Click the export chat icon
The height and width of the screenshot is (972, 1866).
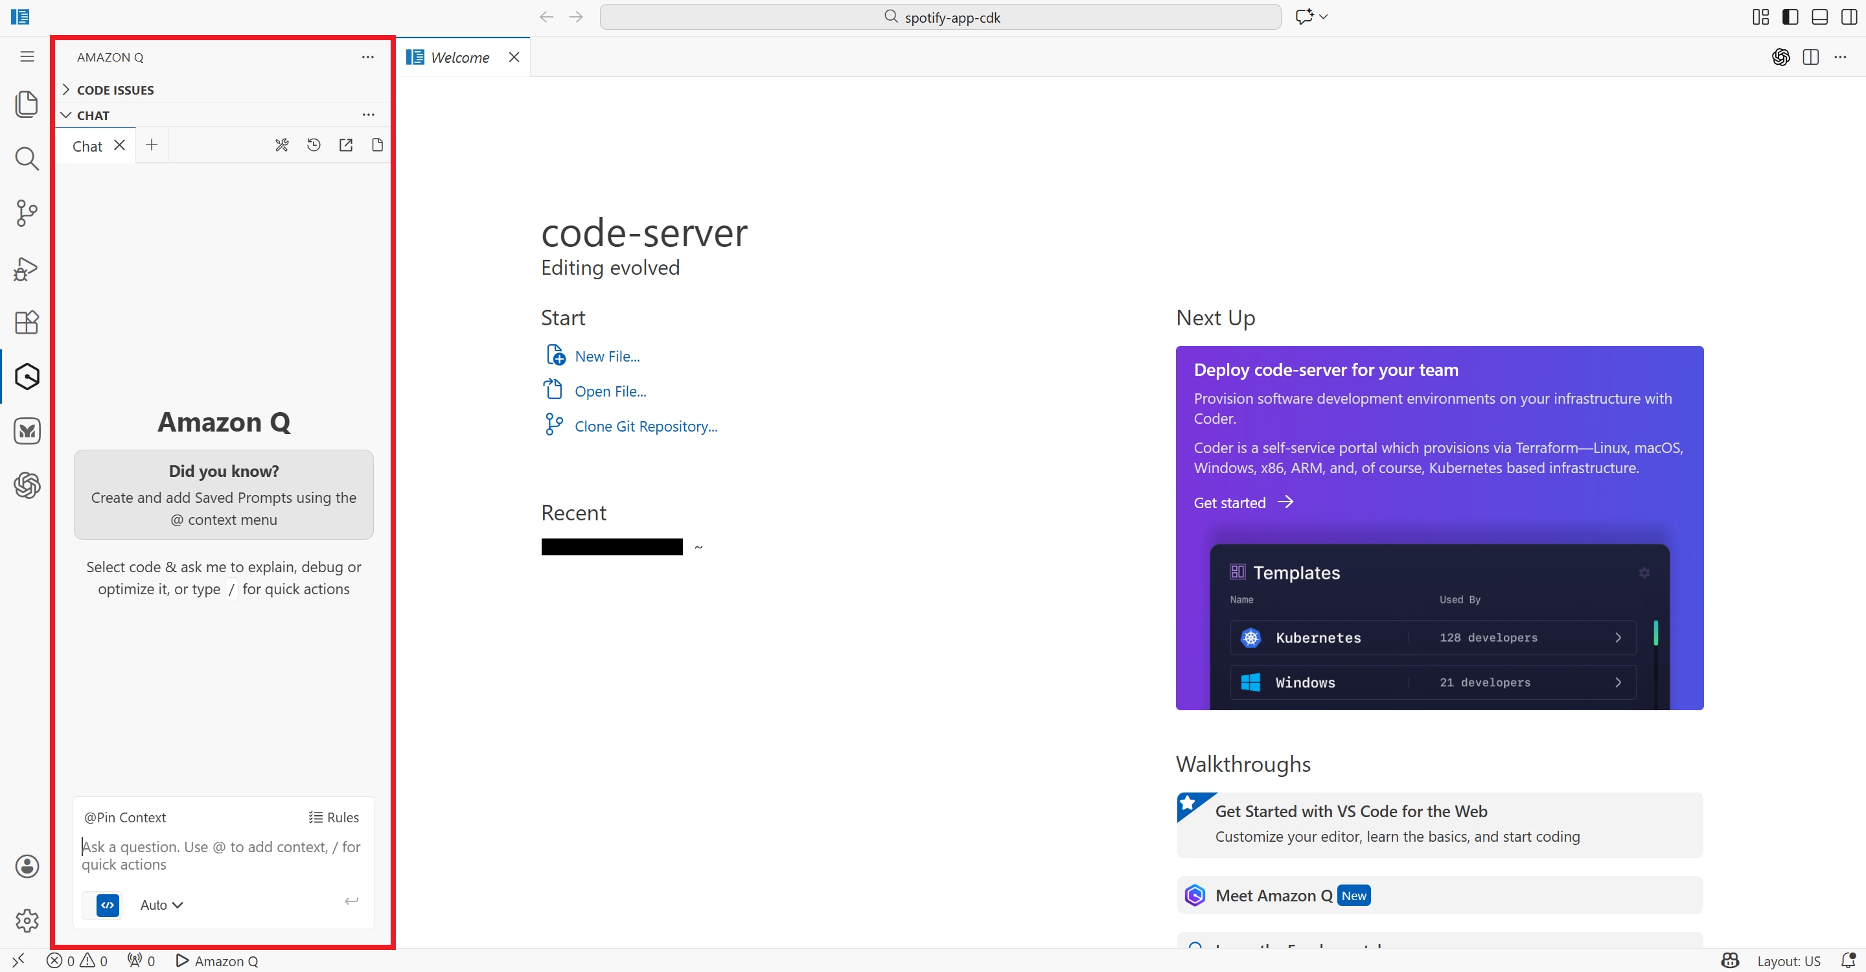[345, 146]
